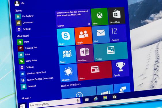Select Snipping Tool in Most used
Image resolution: width=162 pixels, height=108 pixels.
point(28,48)
